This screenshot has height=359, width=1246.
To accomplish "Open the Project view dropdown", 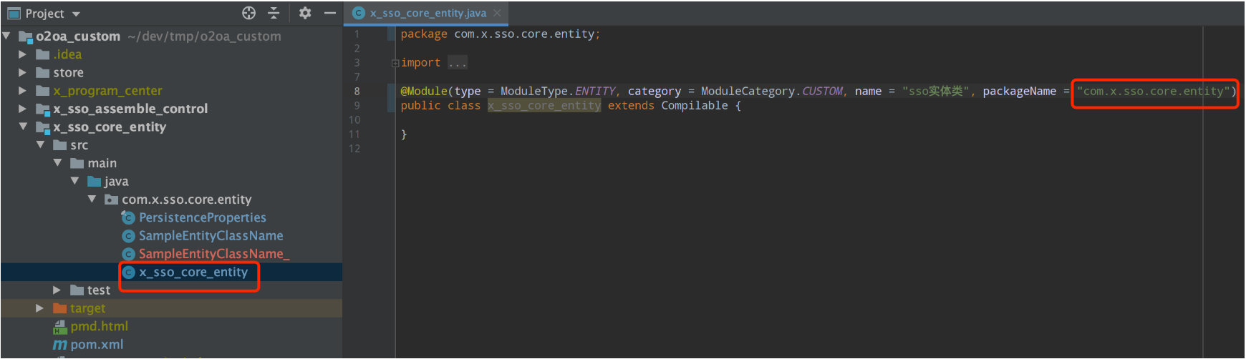I will tap(76, 14).
